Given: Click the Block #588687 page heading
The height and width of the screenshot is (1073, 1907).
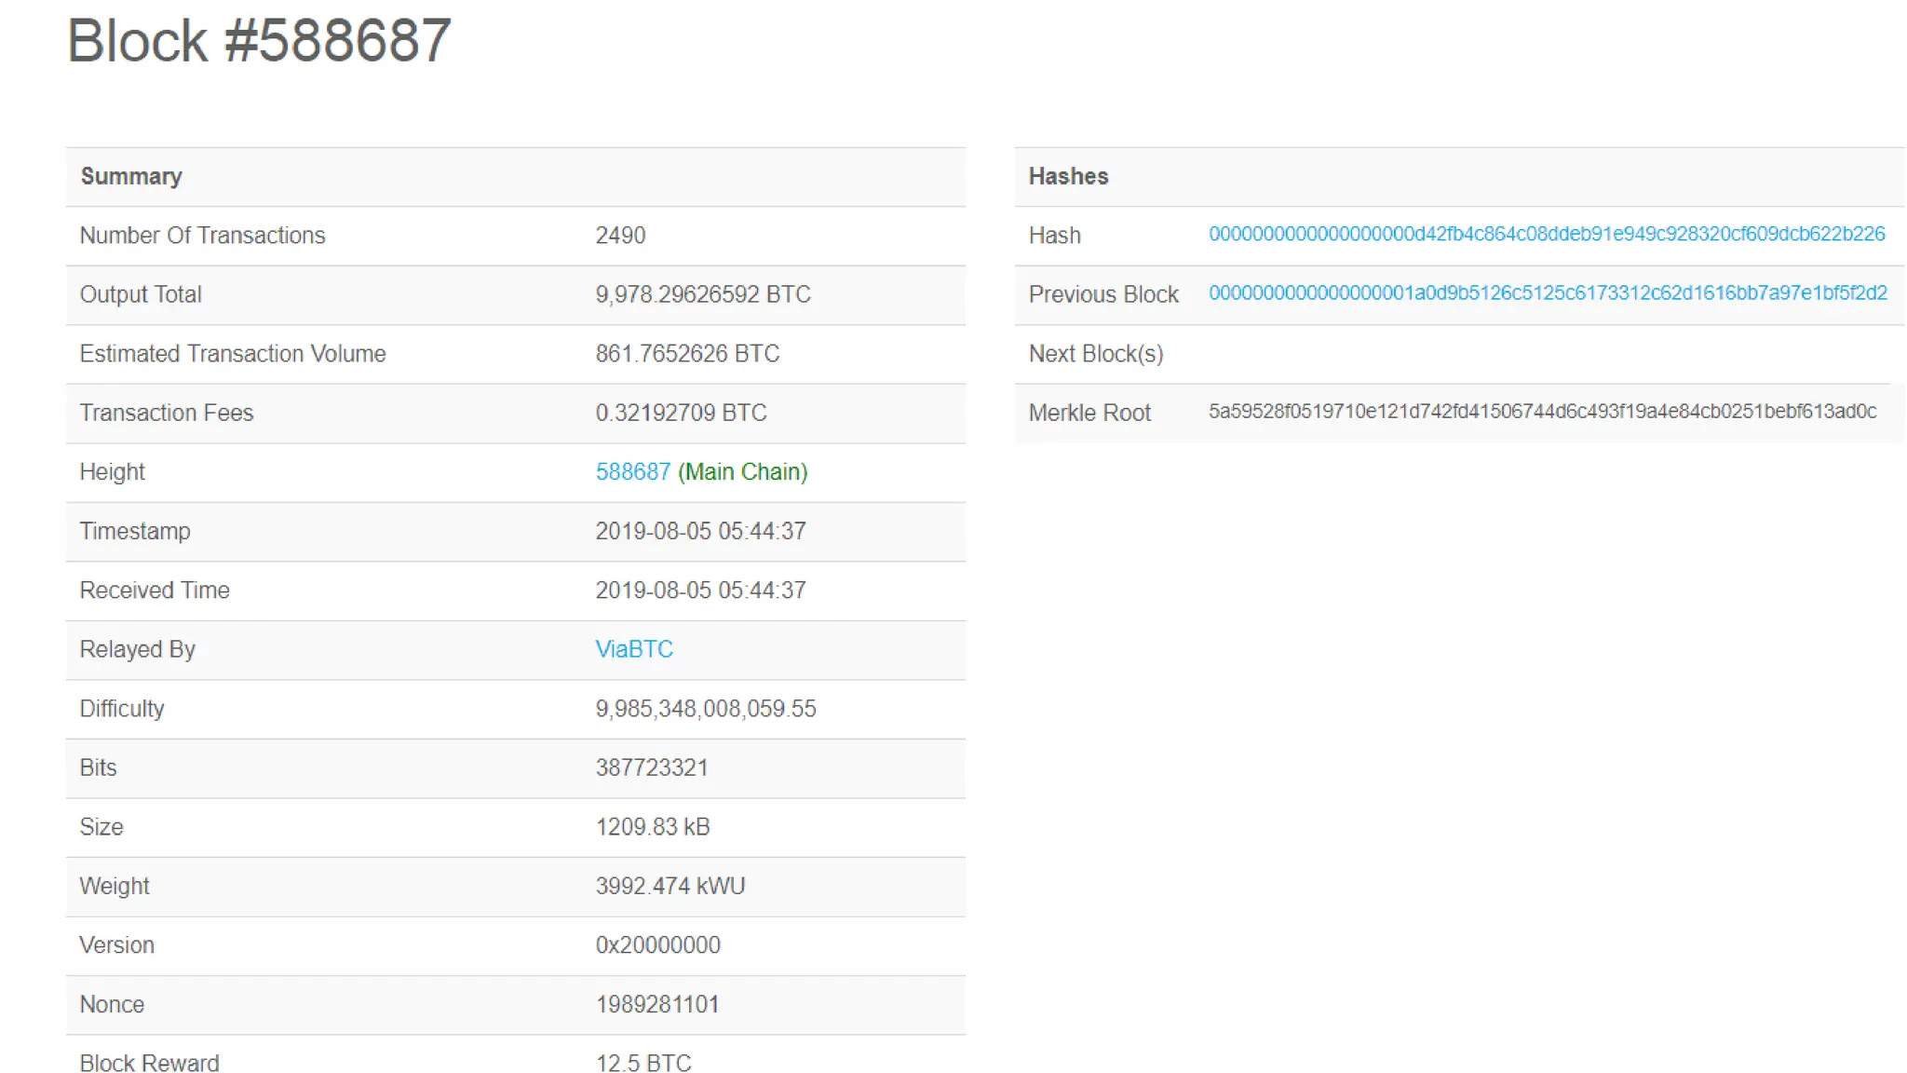Looking at the screenshot, I should [259, 41].
